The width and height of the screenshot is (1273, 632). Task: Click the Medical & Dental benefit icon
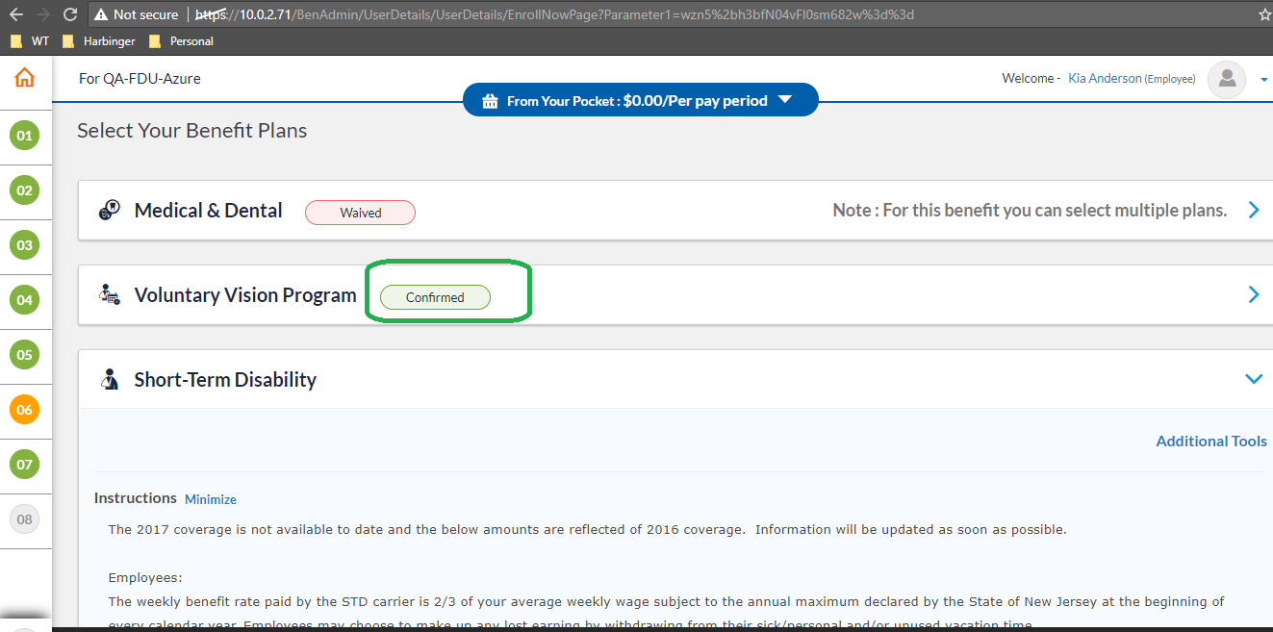110,211
